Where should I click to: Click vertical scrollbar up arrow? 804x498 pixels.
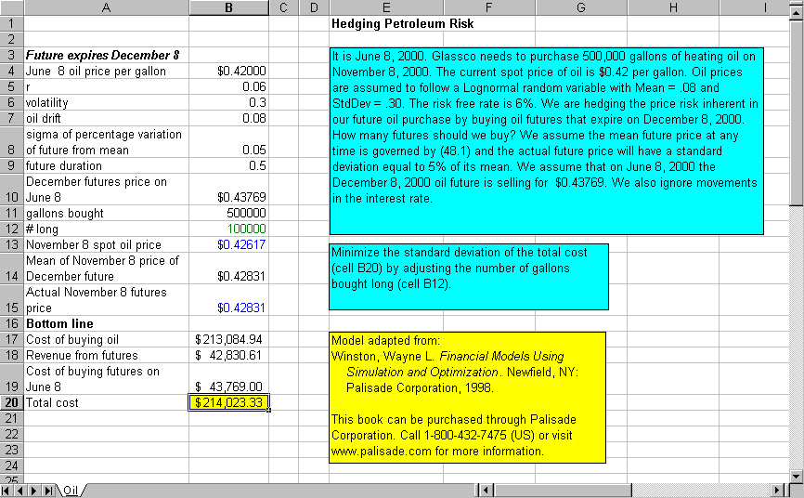pos(797,14)
